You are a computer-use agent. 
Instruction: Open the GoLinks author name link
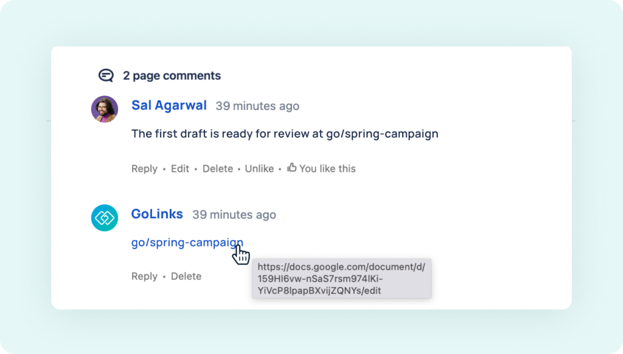(x=157, y=213)
